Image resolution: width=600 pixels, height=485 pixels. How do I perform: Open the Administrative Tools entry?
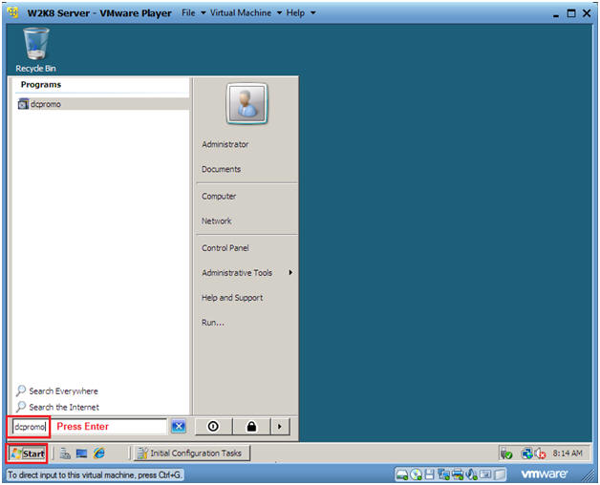(x=237, y=273)
